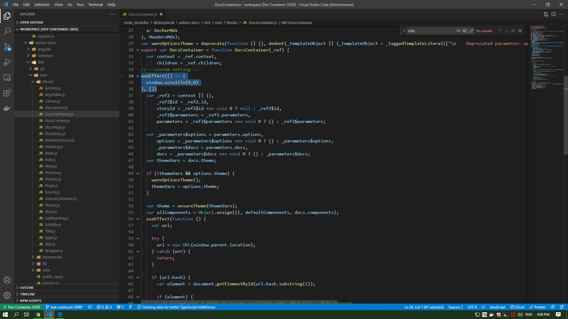Open the Extensions view

(7, 93)
